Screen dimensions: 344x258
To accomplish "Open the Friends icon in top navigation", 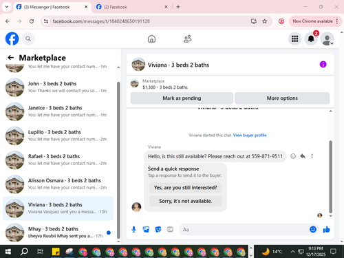I will 188,39.
